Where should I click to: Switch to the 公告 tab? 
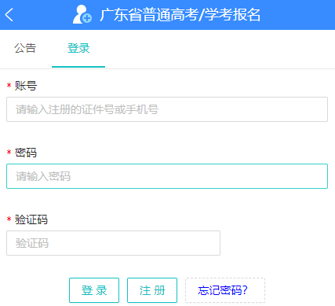pos(25,48)
